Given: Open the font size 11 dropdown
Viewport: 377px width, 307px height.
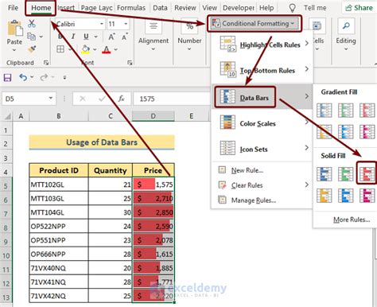Looking at the screenshot, I should click(x=126, y=24).
